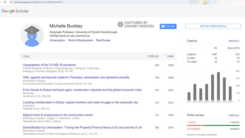This screenshot has height=138, width=245.
Task: Click the 2020 citations bar in chart
Action: 206,92
